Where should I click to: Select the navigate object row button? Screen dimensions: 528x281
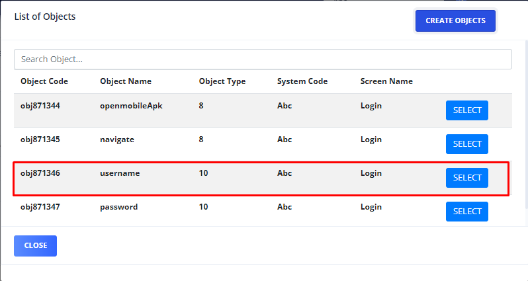pos(466,144)
